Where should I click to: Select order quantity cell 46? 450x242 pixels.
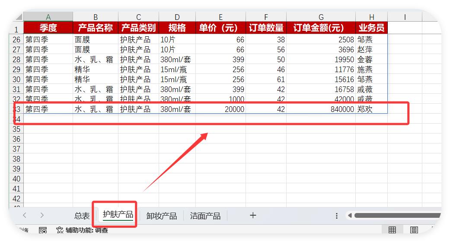click(x=266, y=70)
